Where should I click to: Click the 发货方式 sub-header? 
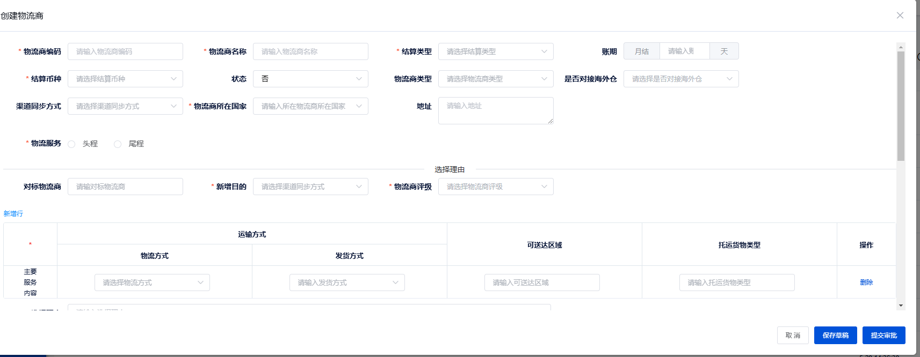point(350,256)
